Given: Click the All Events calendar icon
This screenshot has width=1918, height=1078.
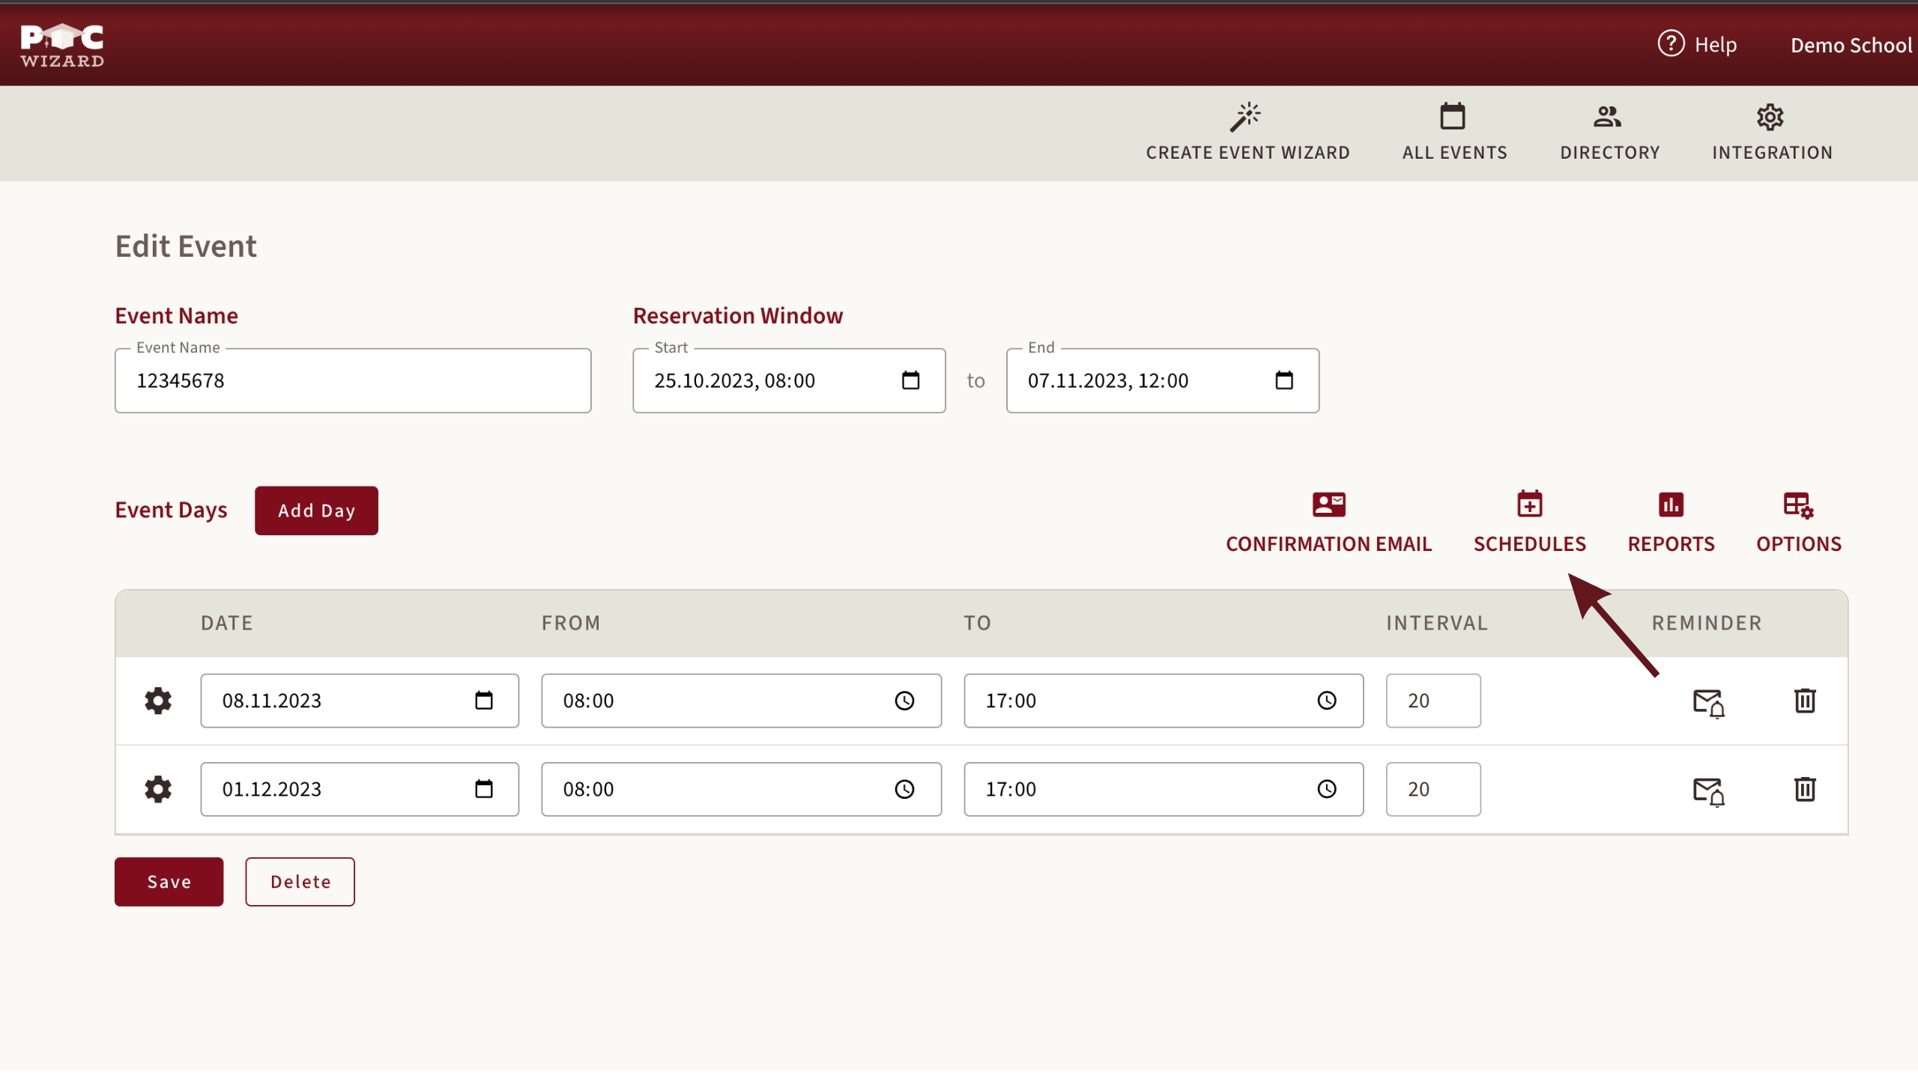Looking at the screenshot, I should click(x=1453, y=116).
